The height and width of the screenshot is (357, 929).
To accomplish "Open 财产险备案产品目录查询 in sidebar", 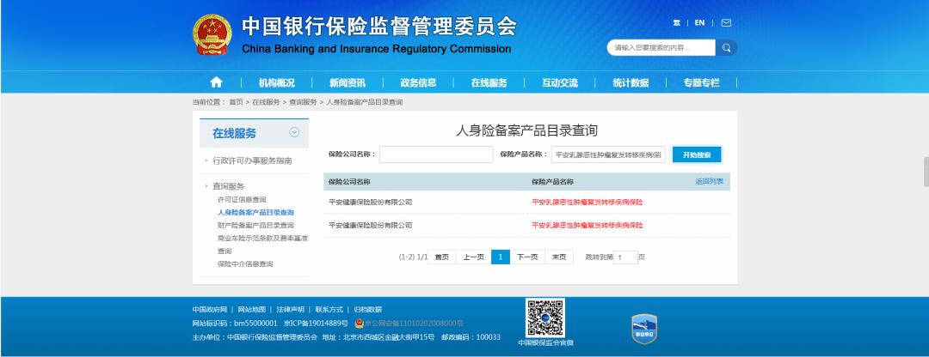I will pos(255,225).
